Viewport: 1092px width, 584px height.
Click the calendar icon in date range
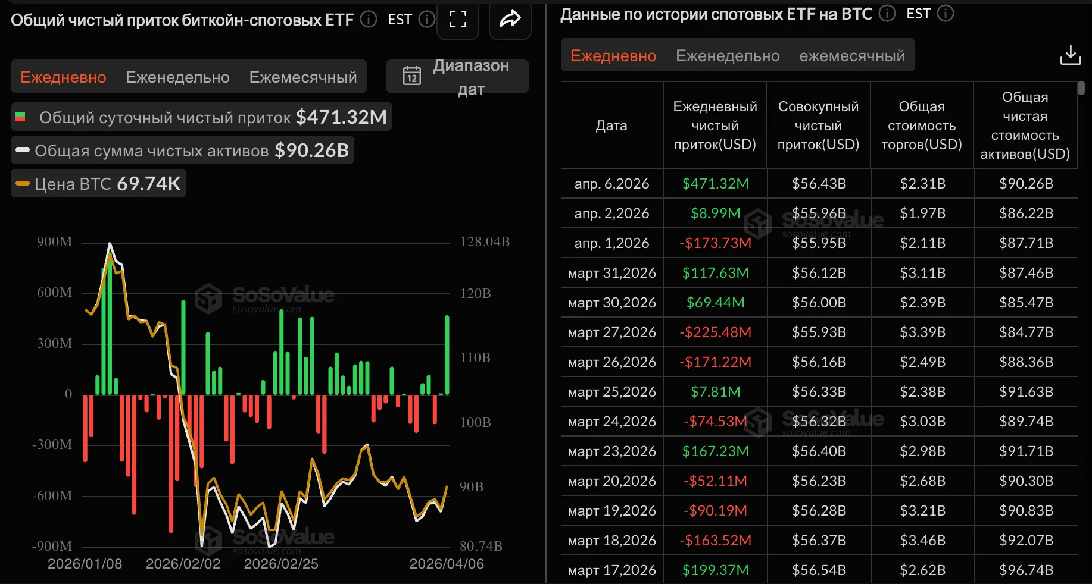point(412,76)
